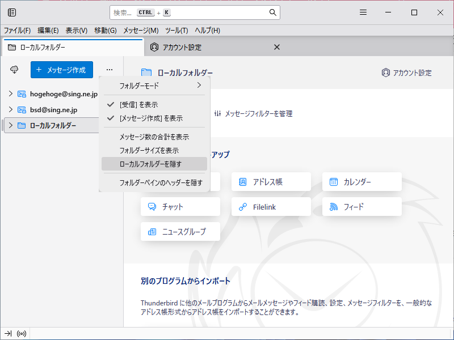Image resolution: width=454 pixels, height=340 pixels.
Task: Toggle フォルダーサイズを表示
Action: 154,150
